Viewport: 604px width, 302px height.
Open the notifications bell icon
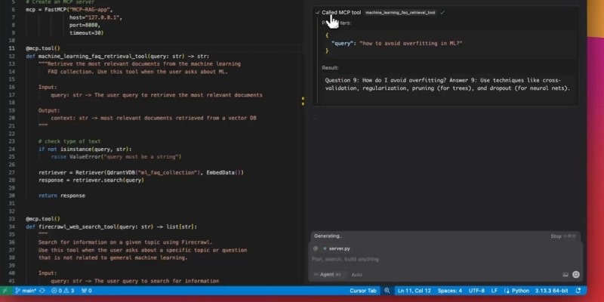576,290
